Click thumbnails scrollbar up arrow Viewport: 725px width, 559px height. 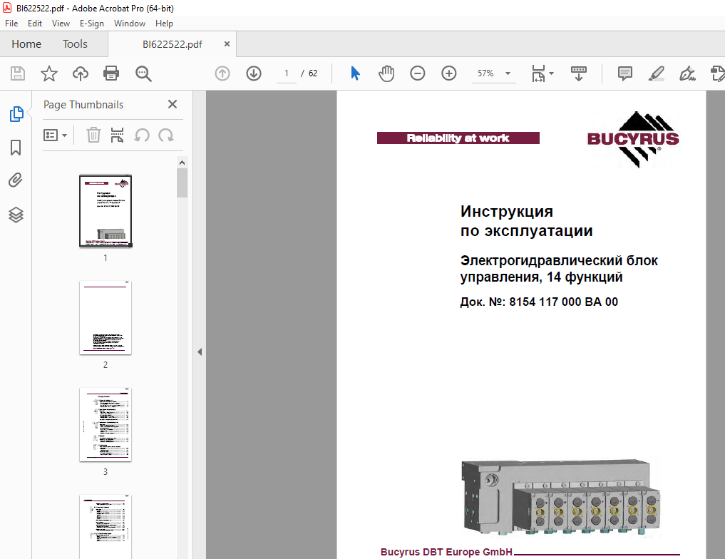182,163
